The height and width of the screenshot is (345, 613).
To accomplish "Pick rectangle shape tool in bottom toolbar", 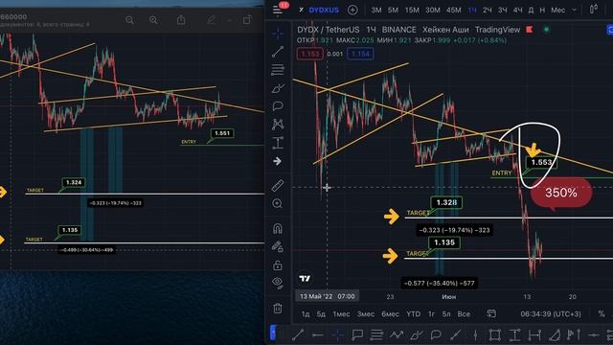I will coord(494,334).
